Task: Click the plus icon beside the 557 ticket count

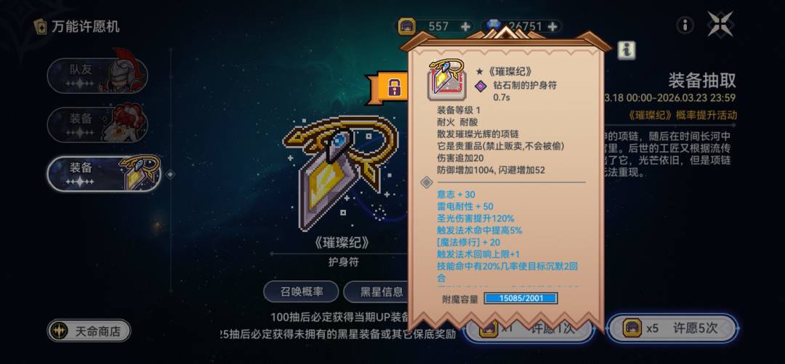Action: 465,27
